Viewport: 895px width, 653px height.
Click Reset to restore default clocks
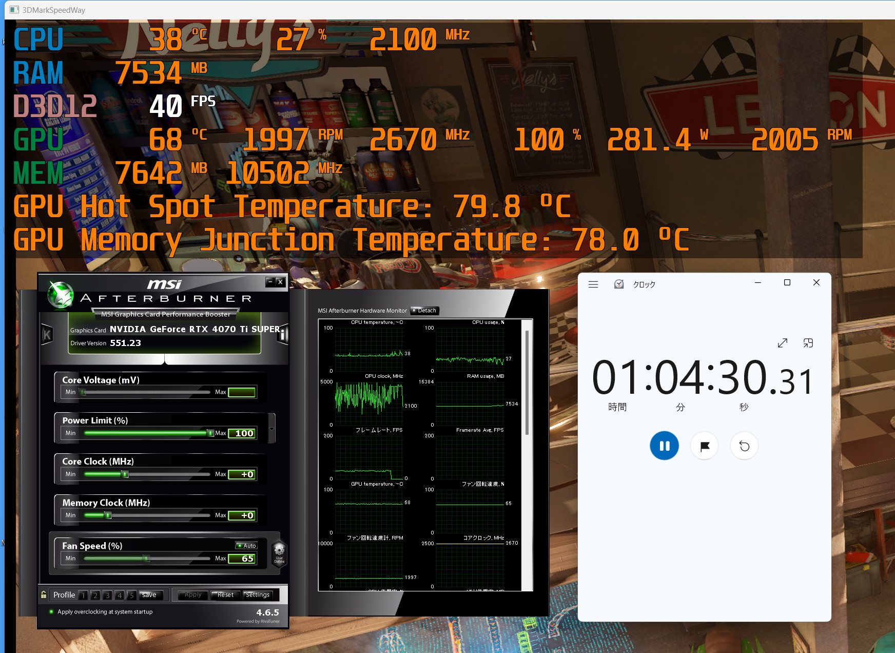225,594
